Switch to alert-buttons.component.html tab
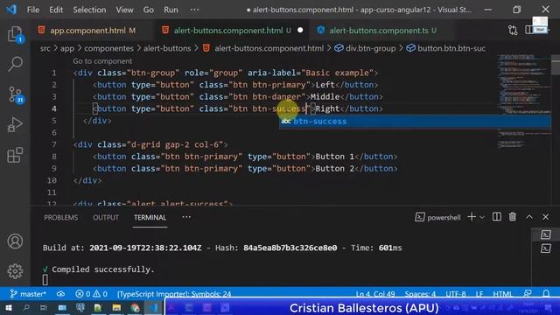 (x=227, y=31)
